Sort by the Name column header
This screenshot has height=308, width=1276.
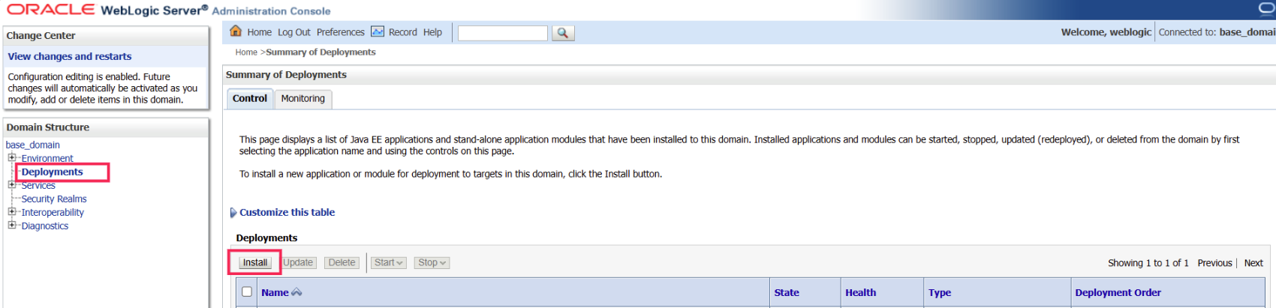[275, 292]
